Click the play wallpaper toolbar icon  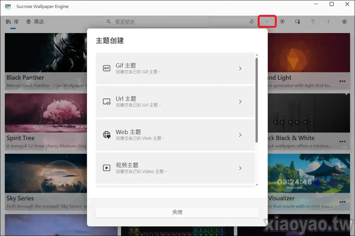click(x=282, y=22)
